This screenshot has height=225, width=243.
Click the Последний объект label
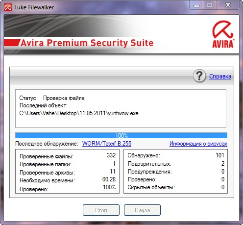tap(44, 105)
